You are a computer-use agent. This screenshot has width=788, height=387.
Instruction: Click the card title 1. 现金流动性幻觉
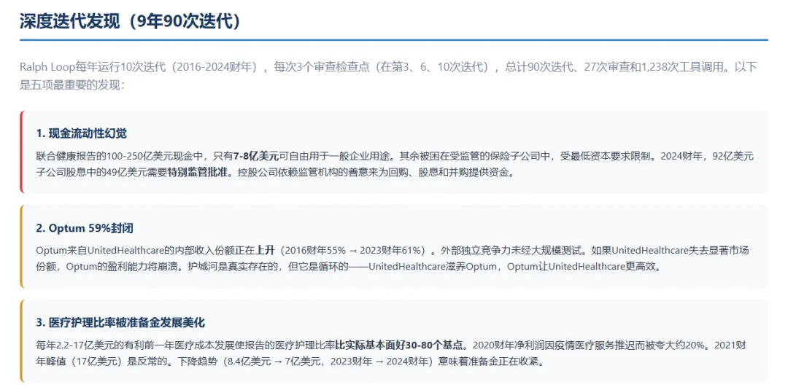[x=82, y=133]
